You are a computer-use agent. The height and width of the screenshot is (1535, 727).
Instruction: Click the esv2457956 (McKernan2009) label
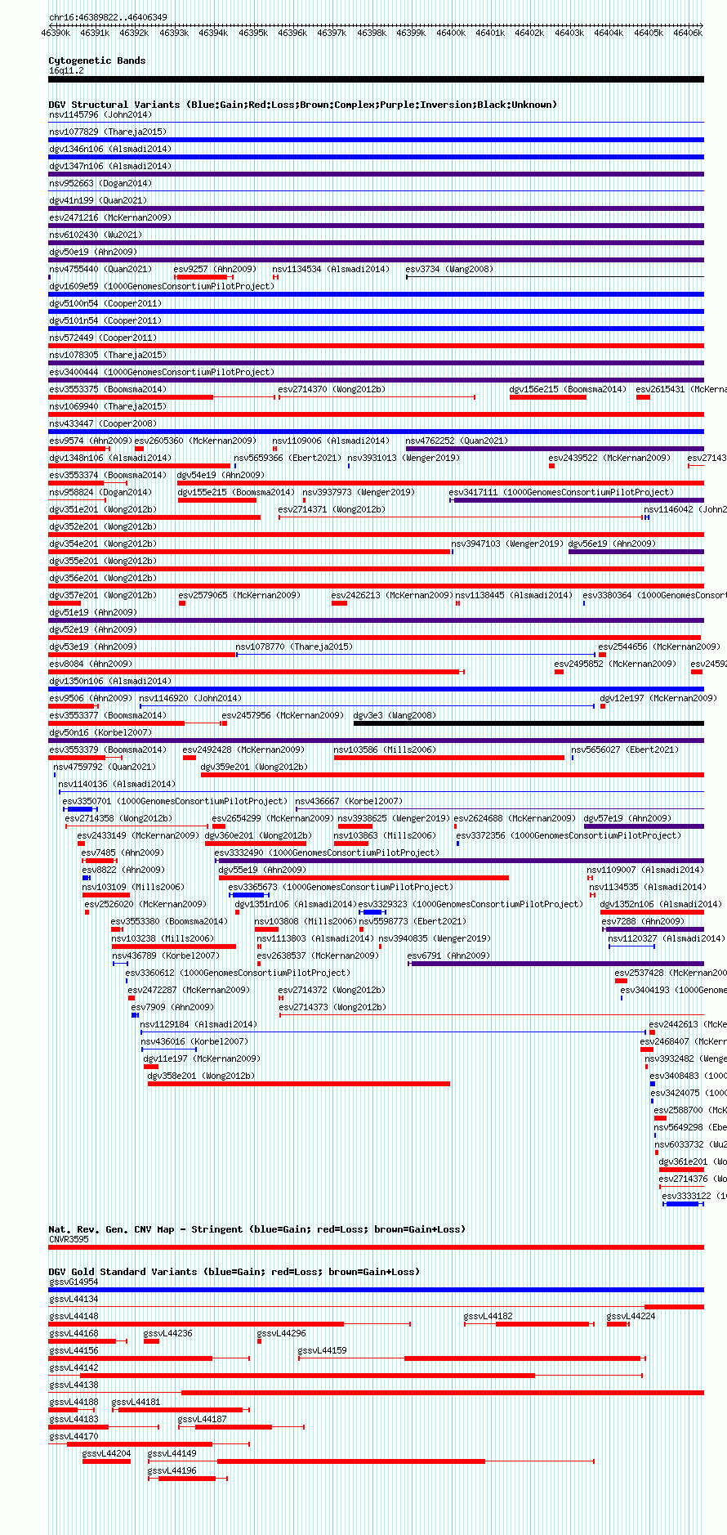pos(283,715)
